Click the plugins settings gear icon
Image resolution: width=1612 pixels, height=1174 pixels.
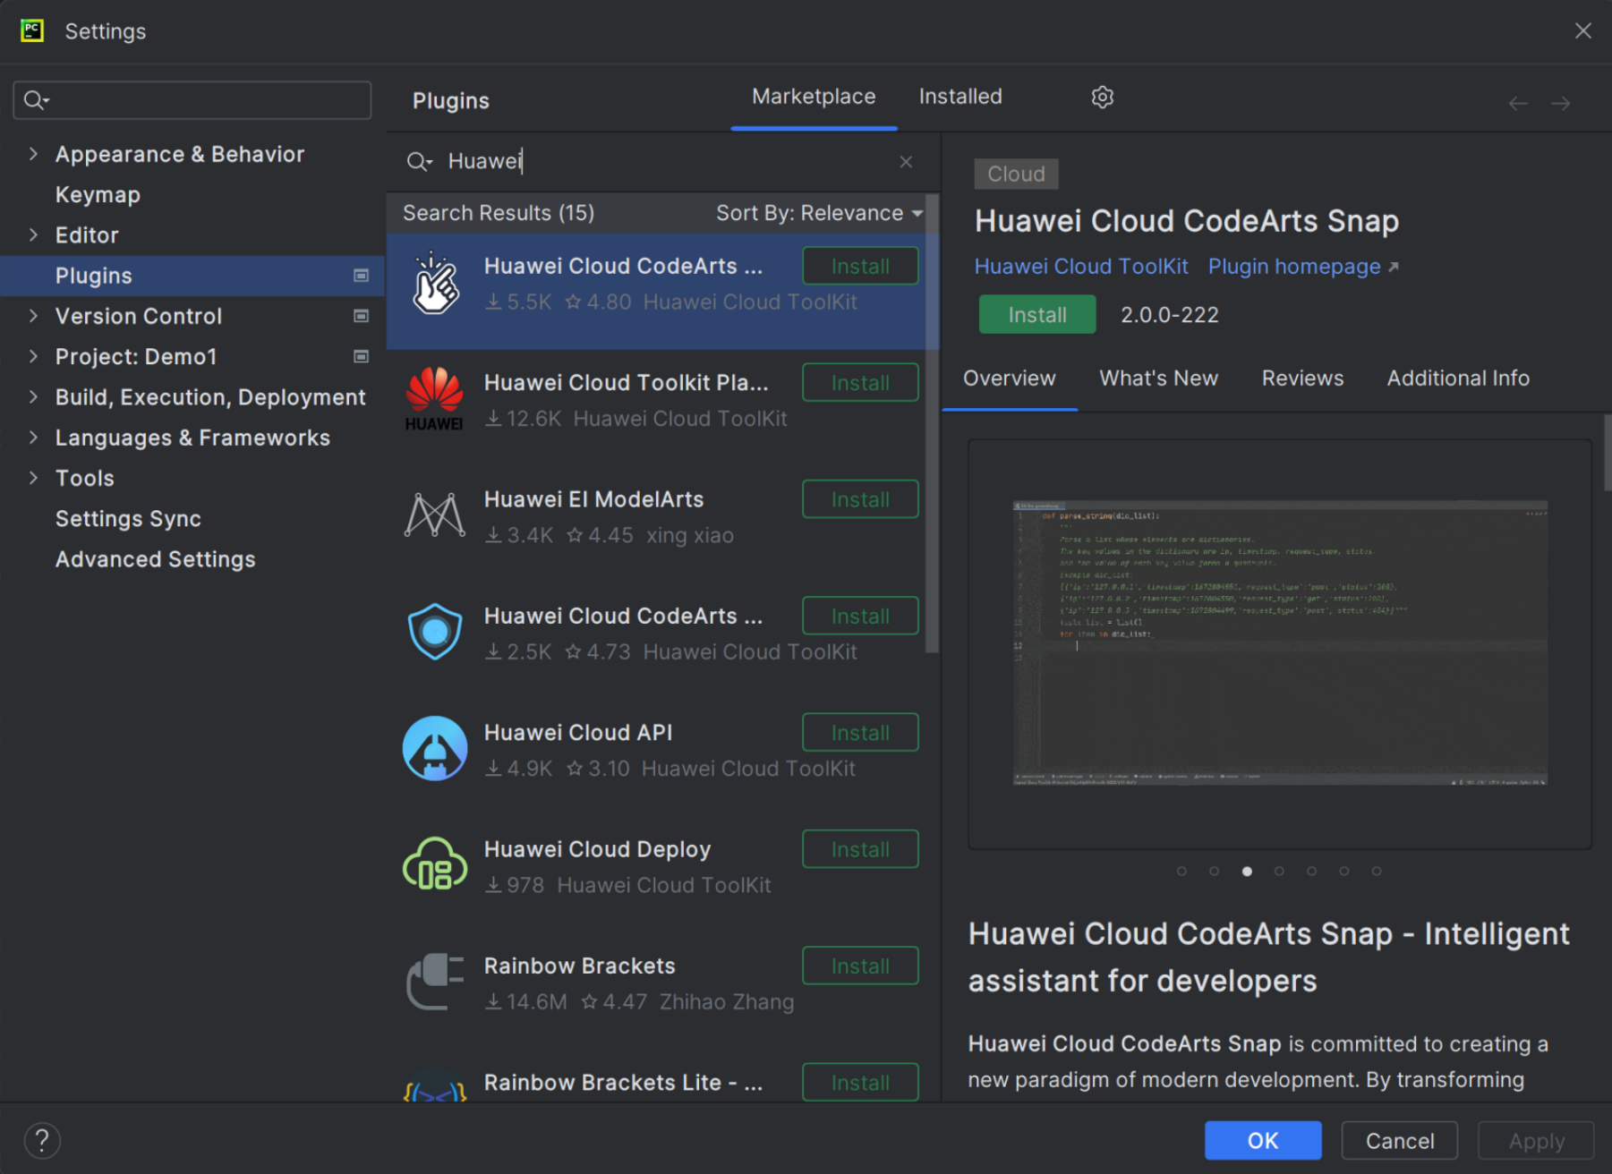(x=1102, y=97)
